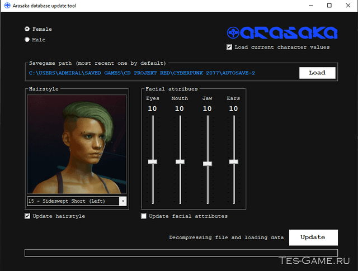Click the '15 - Sideswept Short (Left)' text
Screen dimensions: 358x271
(67, 201)
